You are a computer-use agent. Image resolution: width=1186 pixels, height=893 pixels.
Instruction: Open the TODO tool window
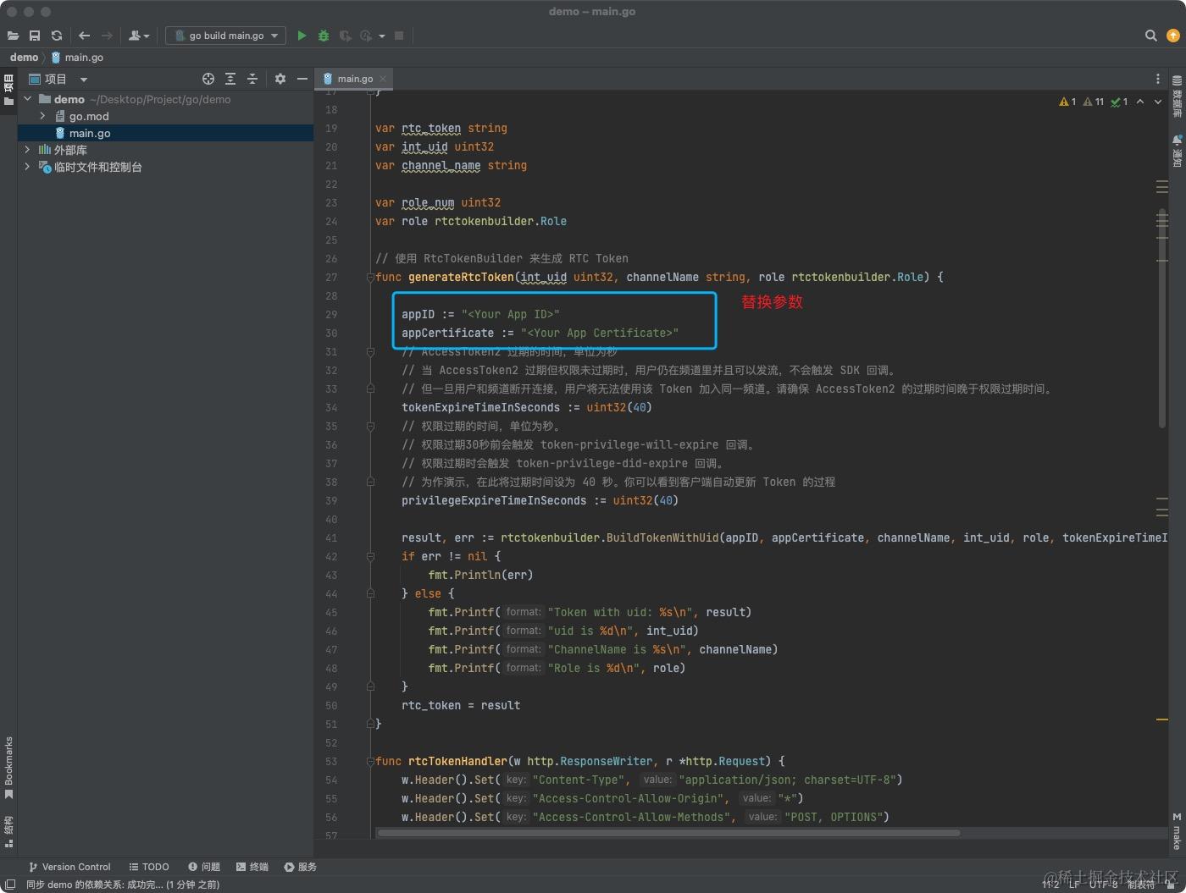point(149,867)
